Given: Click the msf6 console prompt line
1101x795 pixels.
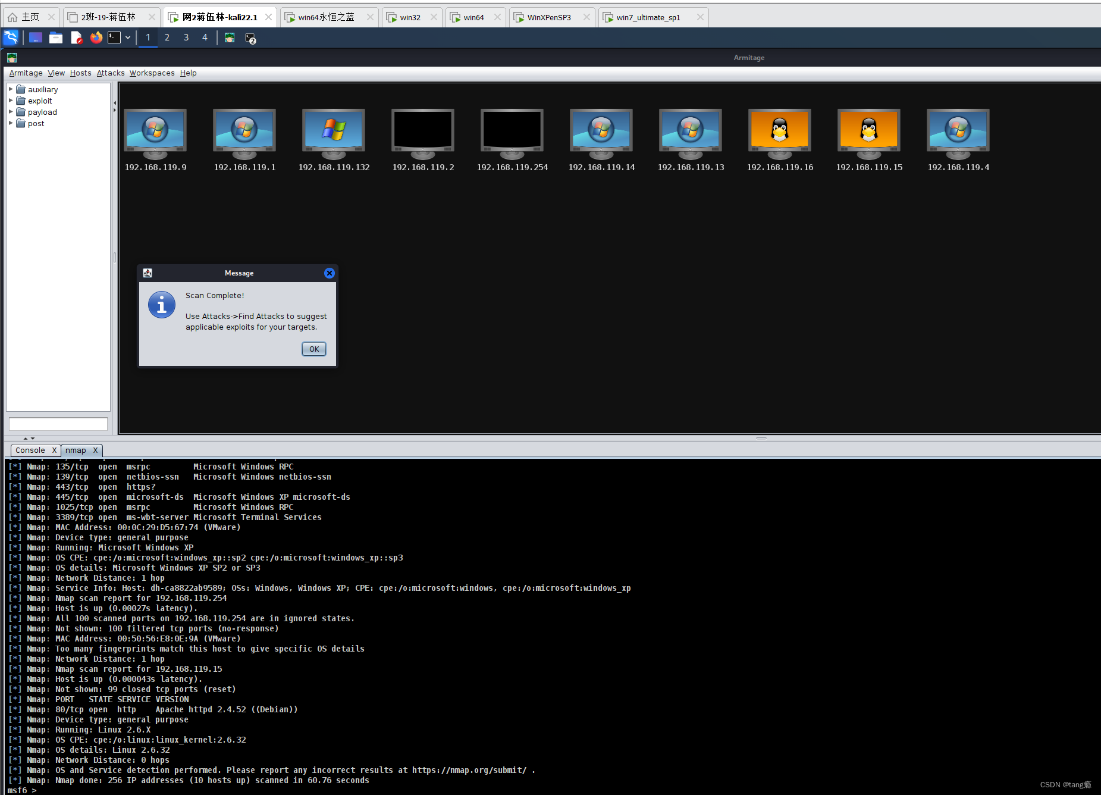Looking at the screenshot, I should pyautogui.click(x=22, y=790).
